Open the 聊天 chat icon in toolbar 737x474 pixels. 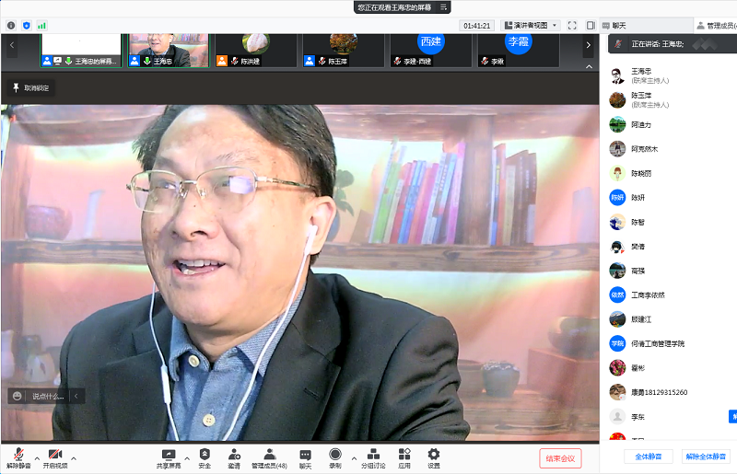point(305,455)
